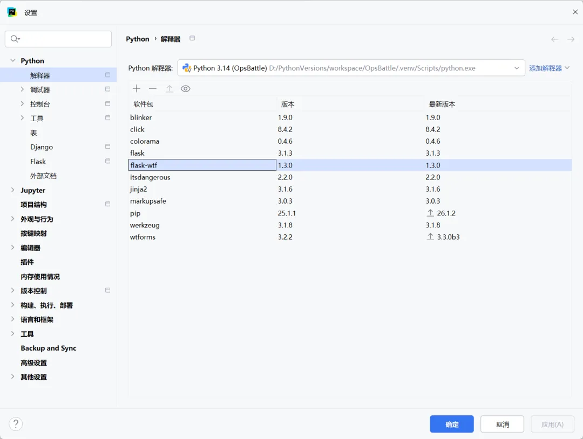Open the 添加解释器 dropdown

tap(549, 68)
